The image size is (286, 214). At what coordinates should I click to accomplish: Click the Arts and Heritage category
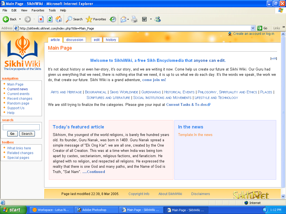click(66, 92)
